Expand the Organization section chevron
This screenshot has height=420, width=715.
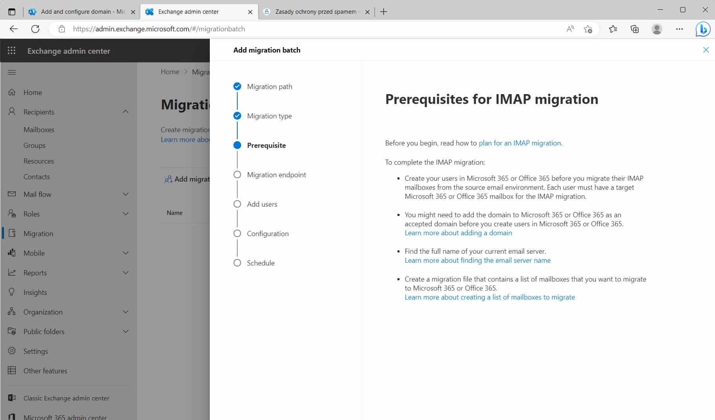126,312
